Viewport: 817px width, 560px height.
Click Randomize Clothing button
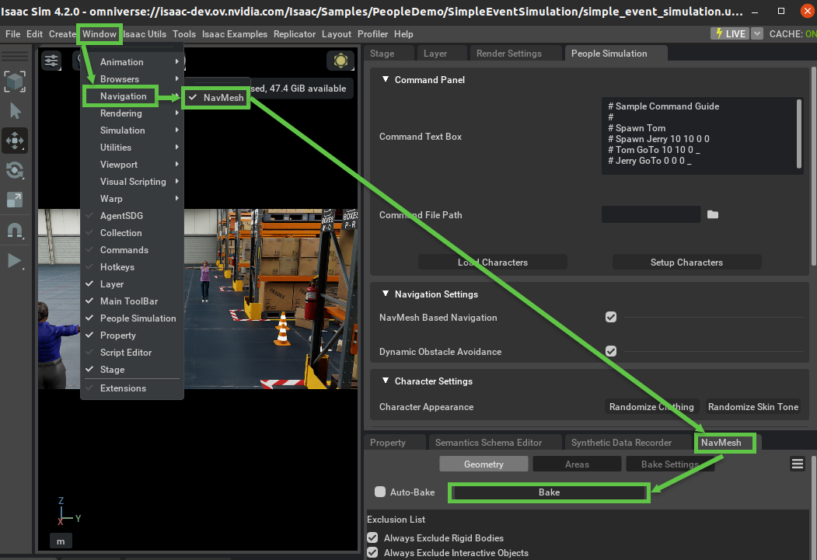(x=651, y=407)
